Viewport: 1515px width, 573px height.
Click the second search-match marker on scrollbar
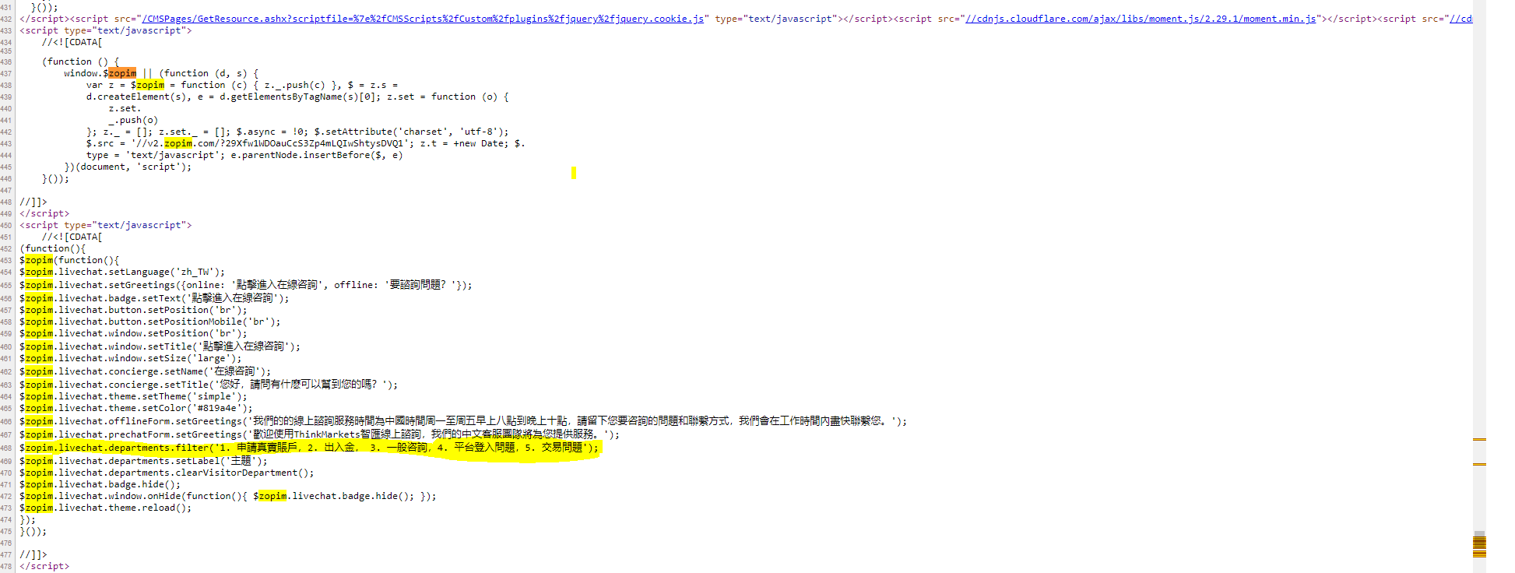[1479, 464]
